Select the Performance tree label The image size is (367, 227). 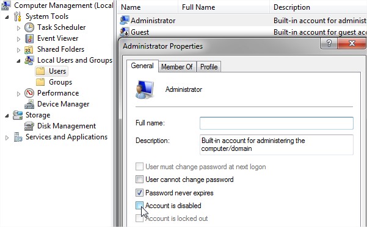click(x=58, y=93)
